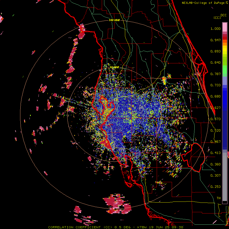Click the 0.947 legend value
The height and width of the screenshot is (229, 229).
point(216,40)
